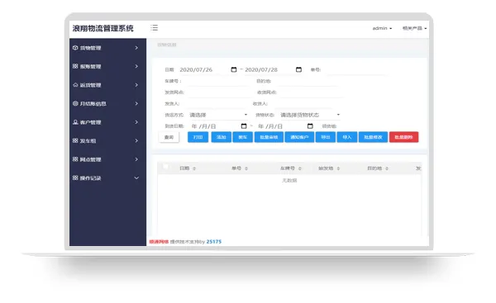Open calendar picker for 2020/07/28 date

tap(298, 69)
